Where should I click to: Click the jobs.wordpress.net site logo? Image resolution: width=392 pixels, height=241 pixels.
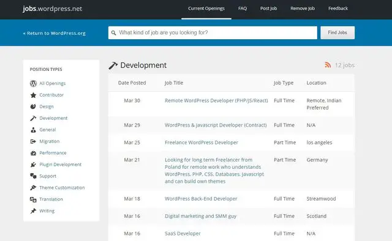tap(53, 9)
